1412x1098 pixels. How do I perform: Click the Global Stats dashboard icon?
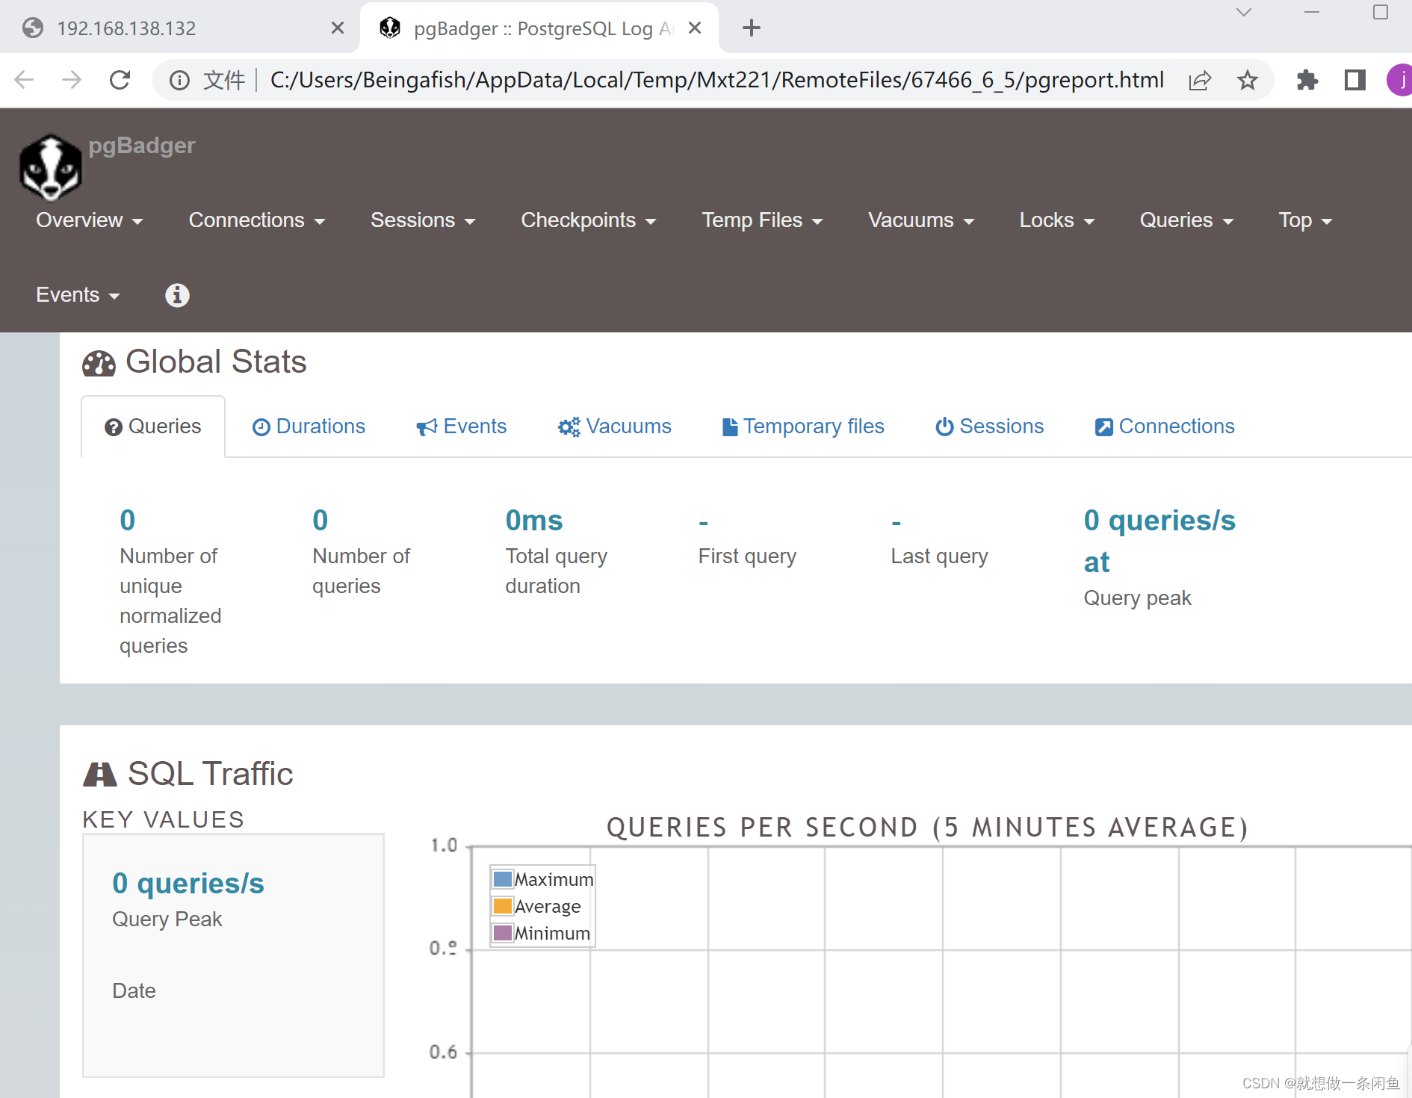pos(99,364)
